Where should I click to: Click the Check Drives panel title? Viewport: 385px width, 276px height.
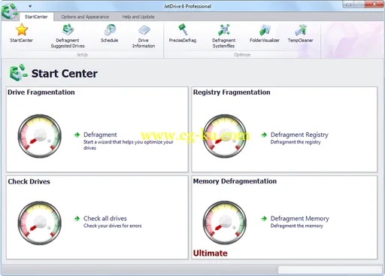pos(29,181)
